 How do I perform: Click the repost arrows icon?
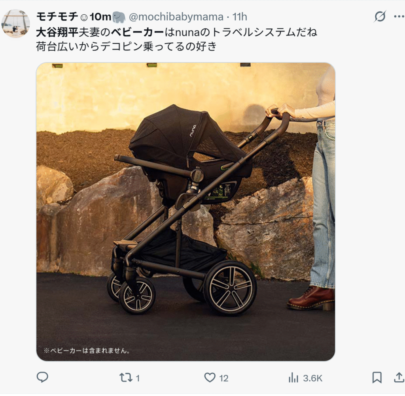(x=126, y=378)
